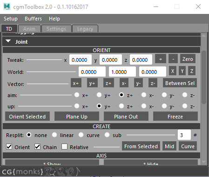The height and width of the screenshot is (177, 209).
Task: Select the x+ aim radio button
Action: pyautogui.click(x=77, y=95)
